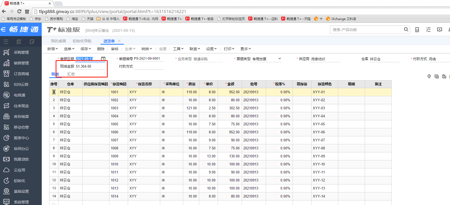450x205 pixels.
Task: Open bookmark 苏宁易购
Action: tap(54, 19)
